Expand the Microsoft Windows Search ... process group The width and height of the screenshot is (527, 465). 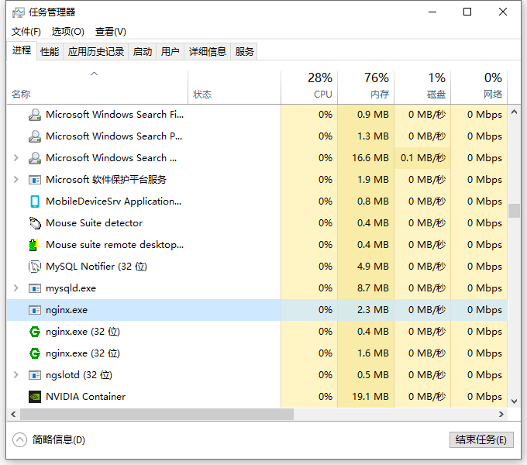click(x=15, y=158)
